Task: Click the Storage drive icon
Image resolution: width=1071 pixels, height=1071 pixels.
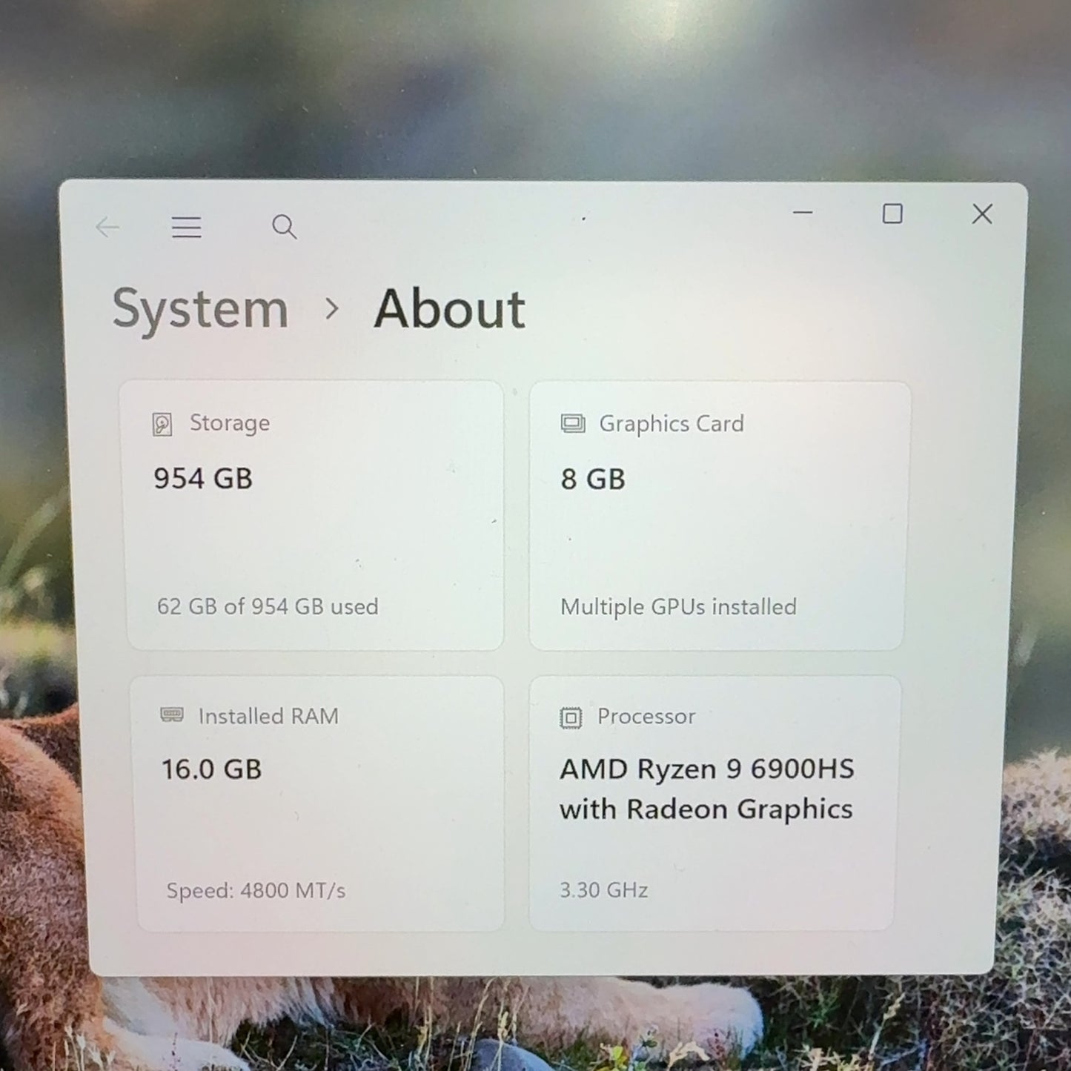Action: (x=162, y=424)
